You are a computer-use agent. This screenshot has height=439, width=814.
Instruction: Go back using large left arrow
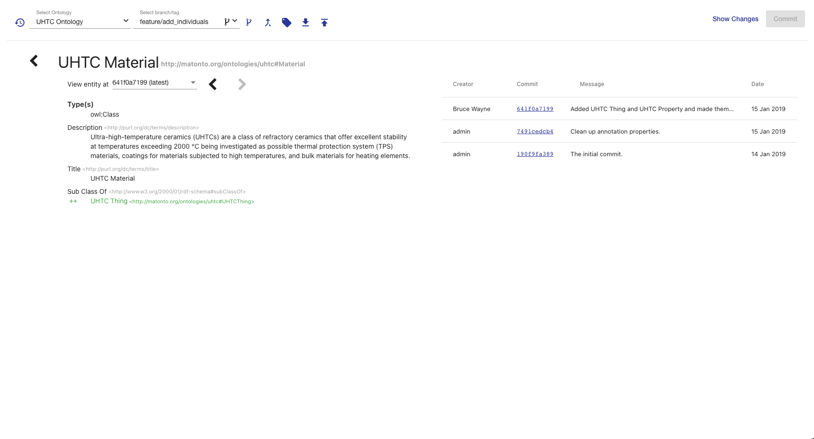pos(34,61)
